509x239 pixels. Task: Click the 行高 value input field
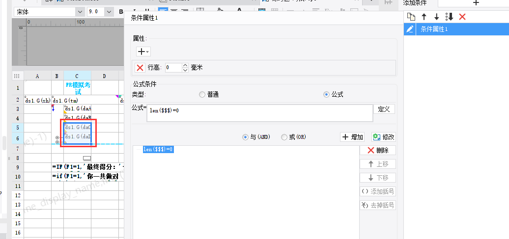[173, 67]
